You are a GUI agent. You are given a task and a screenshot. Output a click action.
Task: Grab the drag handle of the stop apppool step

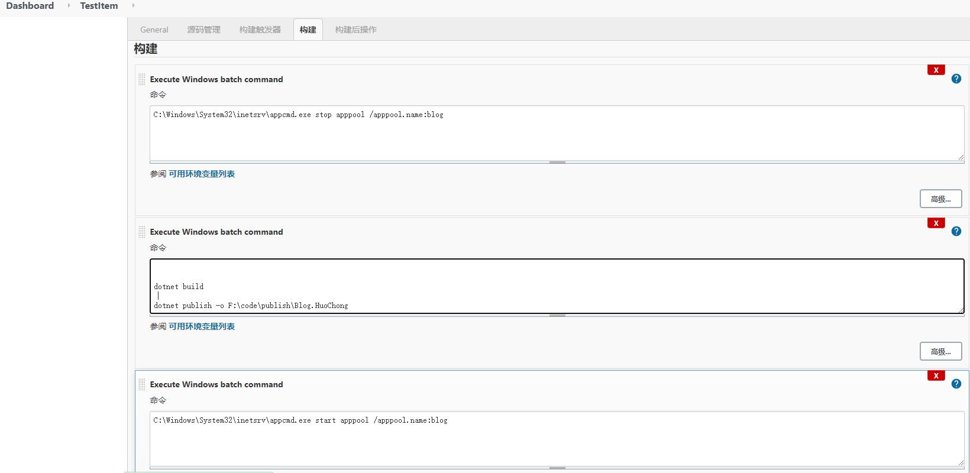(x=142, y=79)
